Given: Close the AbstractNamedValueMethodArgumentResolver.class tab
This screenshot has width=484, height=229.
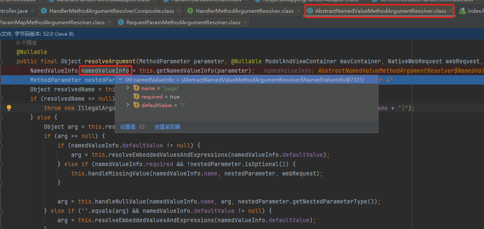Looking at the screenshot, I should coord(451,11).
